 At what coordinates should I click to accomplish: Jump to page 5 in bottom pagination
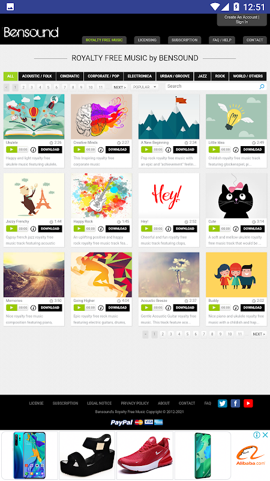pyautogui.click(x=187, y=334)
